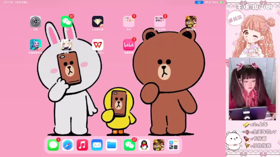This screenshot has height=157, width=280.
Task: Launch Safari from the dock
Action: point(68,145)
